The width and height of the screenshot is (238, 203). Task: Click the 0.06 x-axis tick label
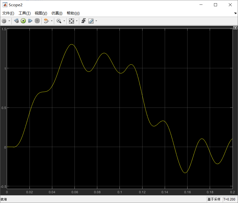click(x=75, y=192)
